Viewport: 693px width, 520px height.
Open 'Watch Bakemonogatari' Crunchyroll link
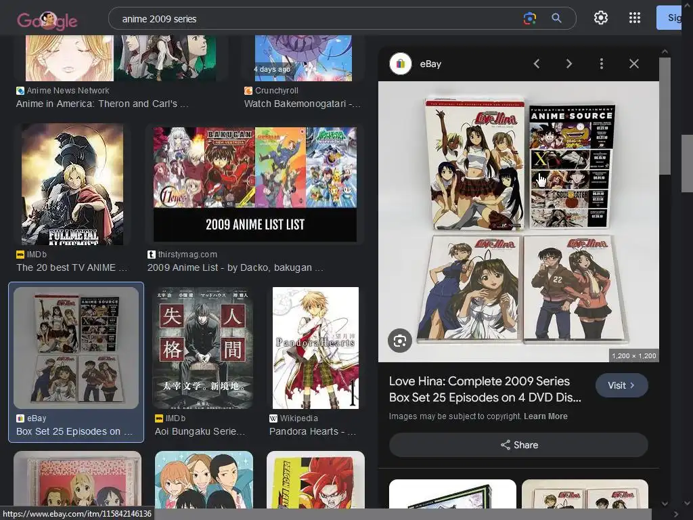(303, 104)
